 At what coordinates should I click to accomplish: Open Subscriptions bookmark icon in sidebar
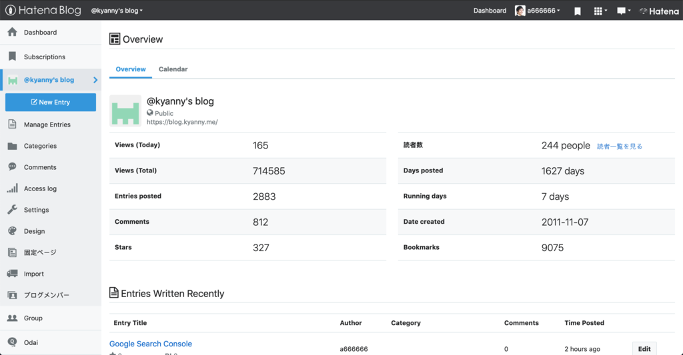pos(12,57)
